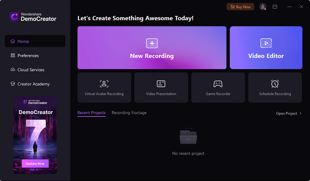Open the Game Recorder card
Viewport: 310px width, 181px height.
(x=218, y=87)
